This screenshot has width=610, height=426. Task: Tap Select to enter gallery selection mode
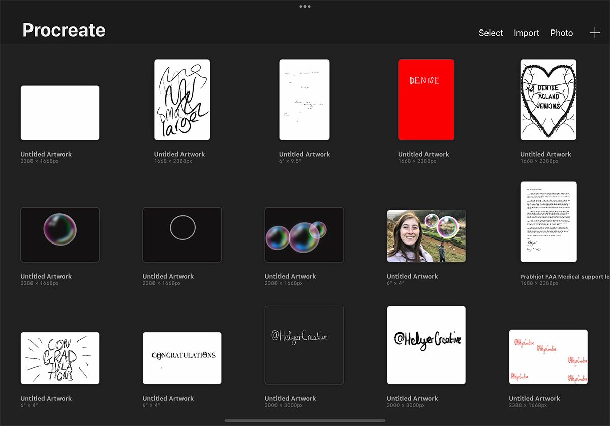[490, 33]
